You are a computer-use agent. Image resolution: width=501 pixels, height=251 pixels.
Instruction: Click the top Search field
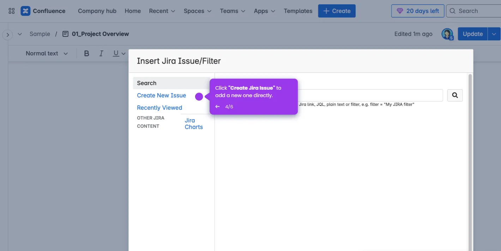(x=473, y=11)
